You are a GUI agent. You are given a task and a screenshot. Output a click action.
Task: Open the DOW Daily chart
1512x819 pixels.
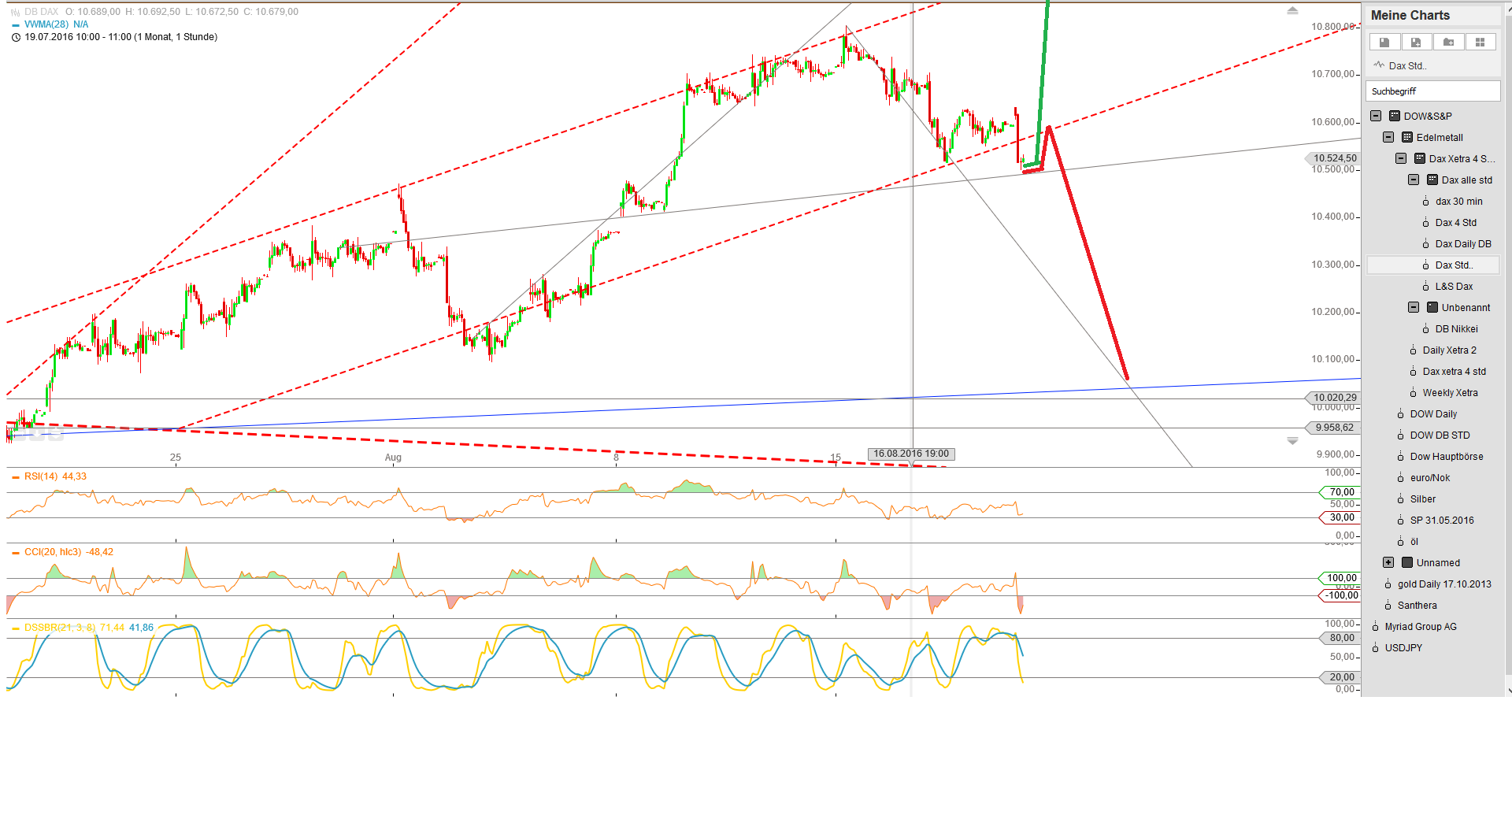(x=1433, y=414)
